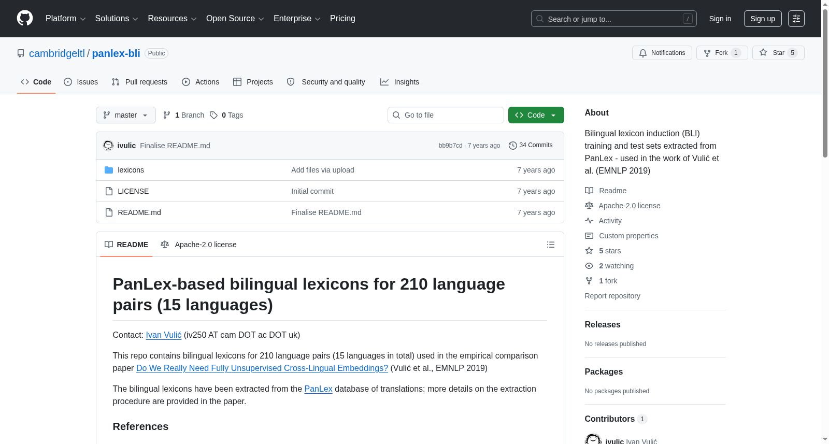Select the README tab in file viewer
Image resolution: width=829 pixels, height=444 pixels.
126,245
